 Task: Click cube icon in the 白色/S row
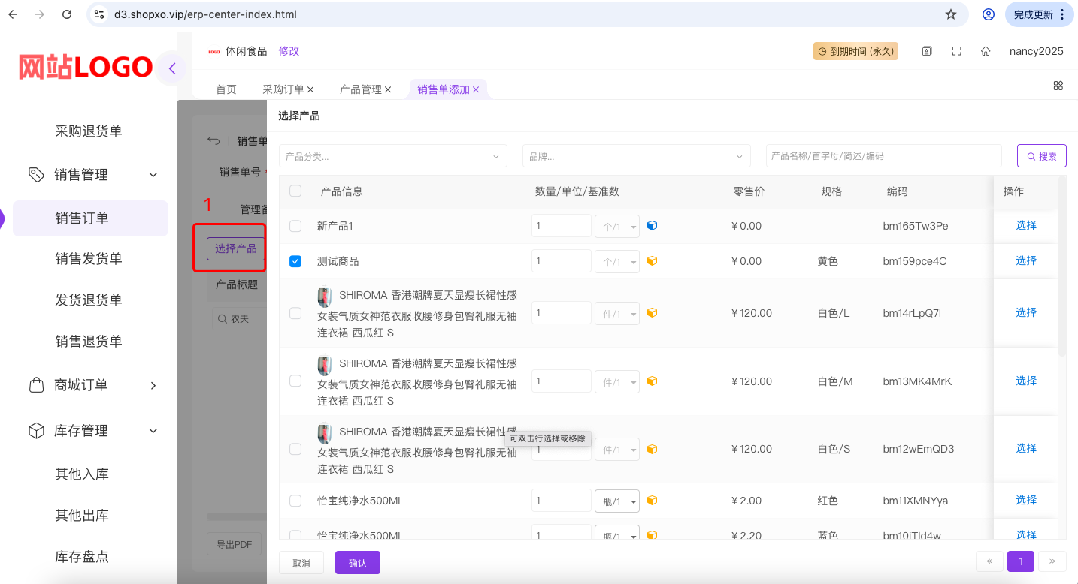(x=652, y=449)
